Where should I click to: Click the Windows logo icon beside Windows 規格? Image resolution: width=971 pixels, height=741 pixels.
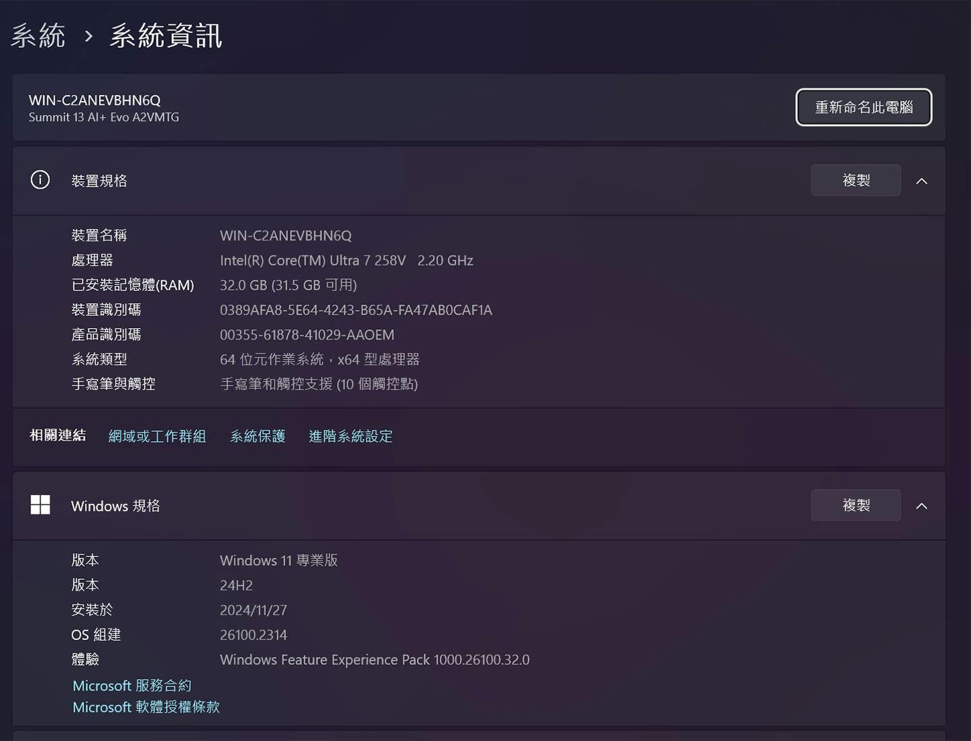tap(40, 505)
